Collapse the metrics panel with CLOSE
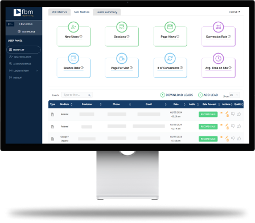255x223 pixels. [x=235, y=12]
